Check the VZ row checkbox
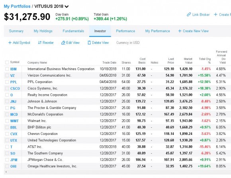 coord(7,75)
